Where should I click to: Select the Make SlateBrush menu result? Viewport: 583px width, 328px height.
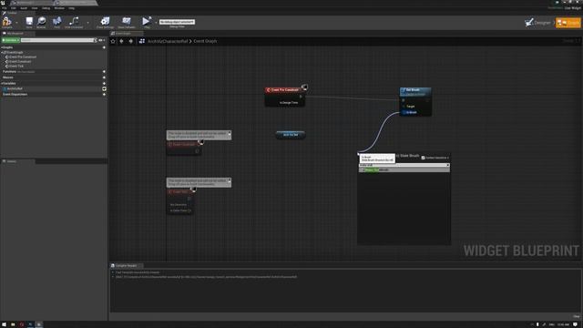404,170
